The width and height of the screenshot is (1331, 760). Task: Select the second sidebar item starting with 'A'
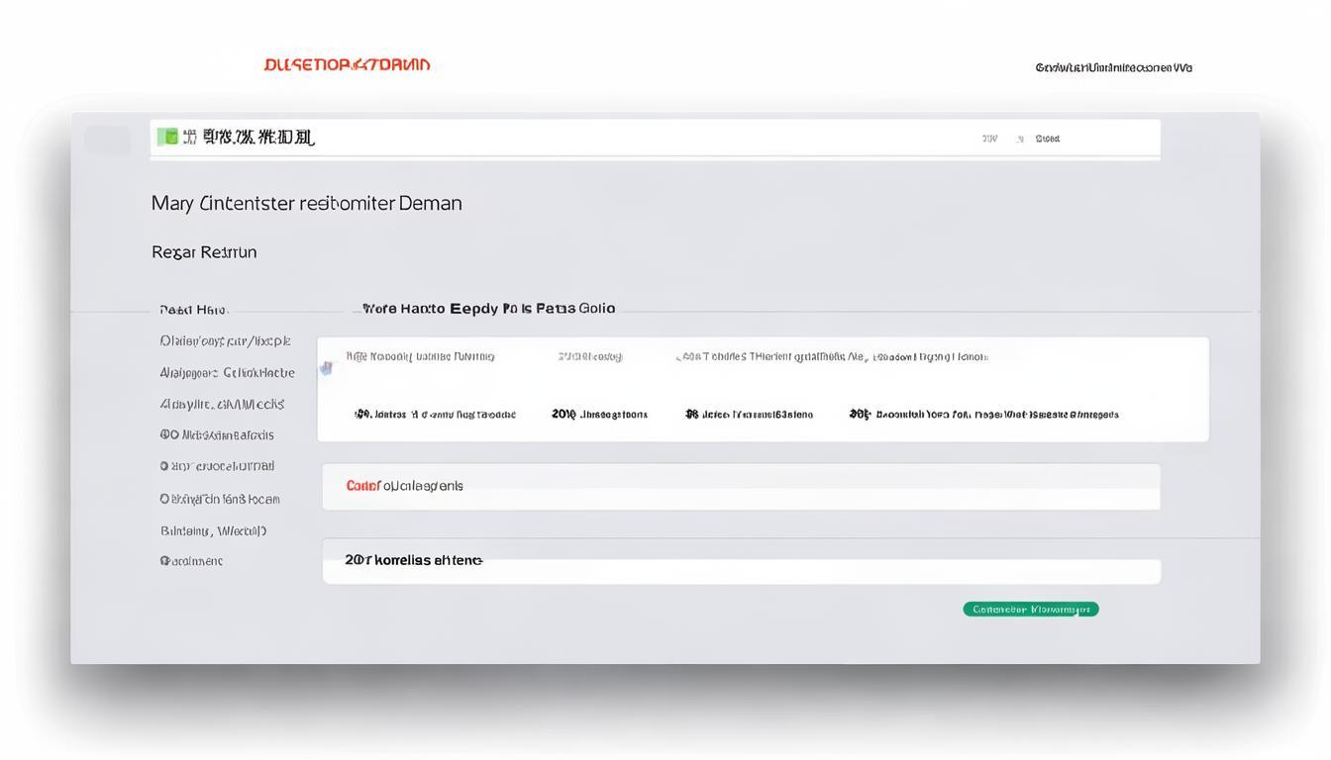tap(227, 373)
